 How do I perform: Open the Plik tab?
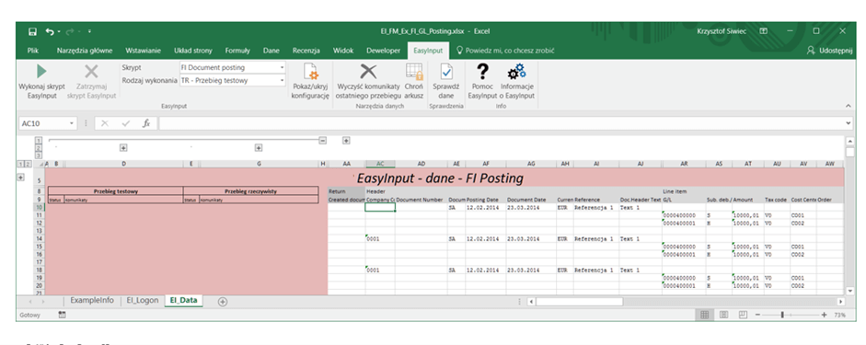click(32, 51)
